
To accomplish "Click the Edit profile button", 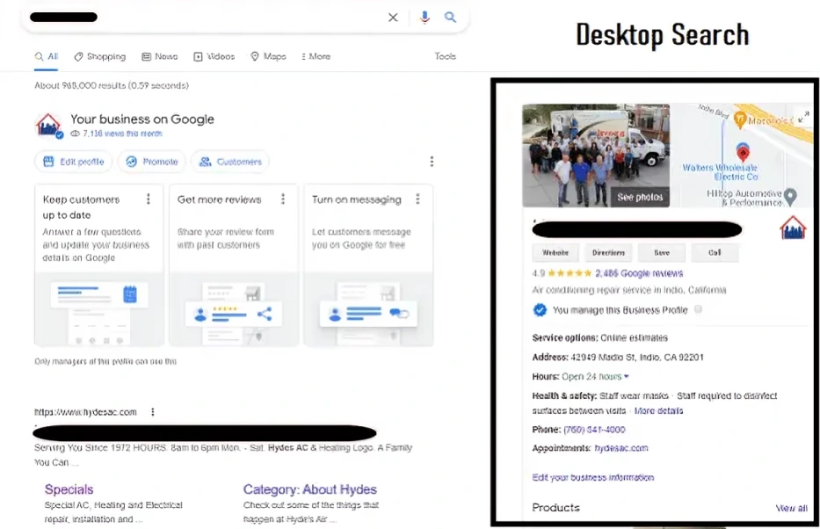I will point(73,162).
